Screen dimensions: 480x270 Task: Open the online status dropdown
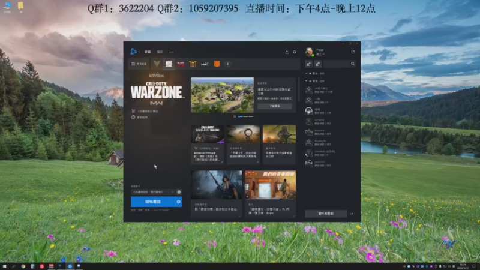(x=320, y=54)
